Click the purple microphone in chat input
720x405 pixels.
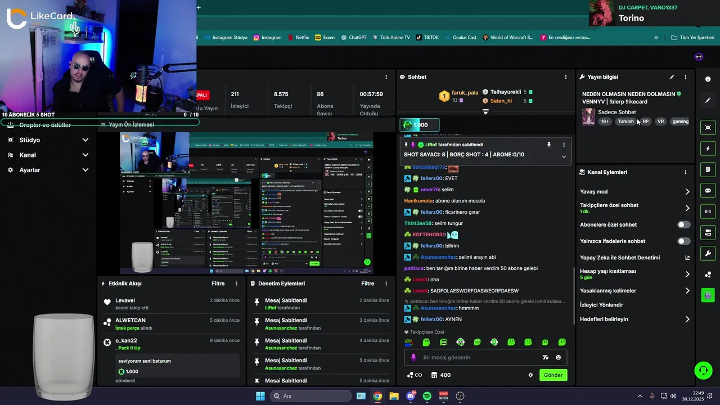pyautogui.click(x=413, y=357)
